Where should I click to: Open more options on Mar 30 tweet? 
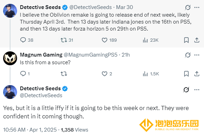[197, 7]
